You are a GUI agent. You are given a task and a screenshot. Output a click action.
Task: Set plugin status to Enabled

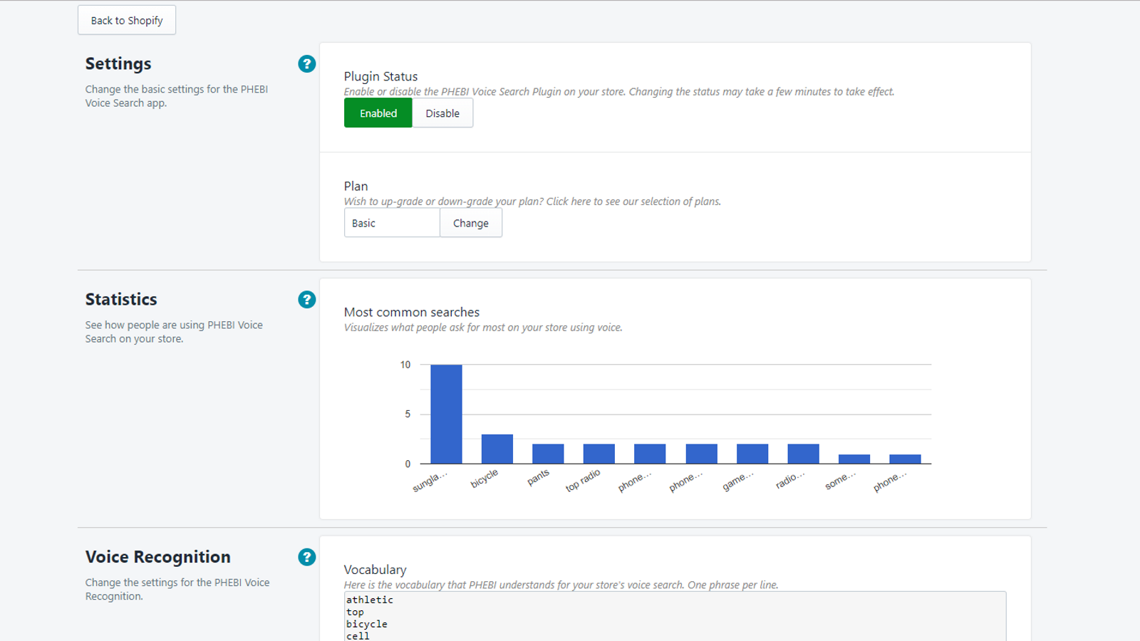coord(378,113)
